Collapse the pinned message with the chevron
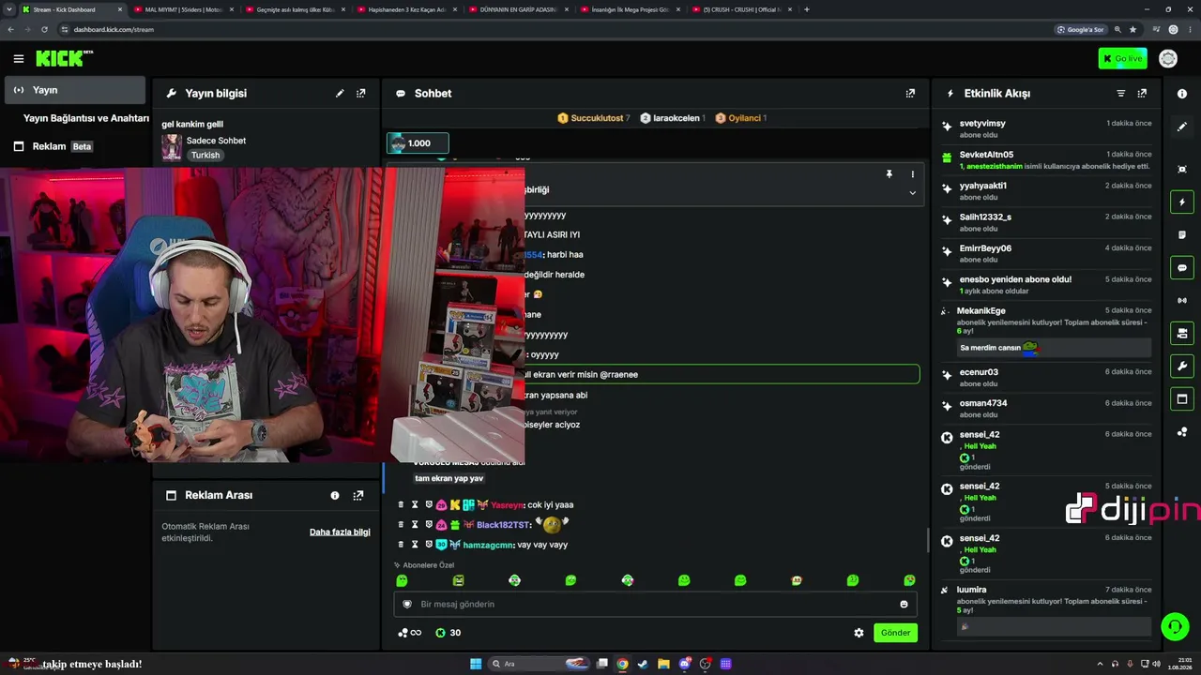This screenshot has width=1201, height=675. pos(912,193)
